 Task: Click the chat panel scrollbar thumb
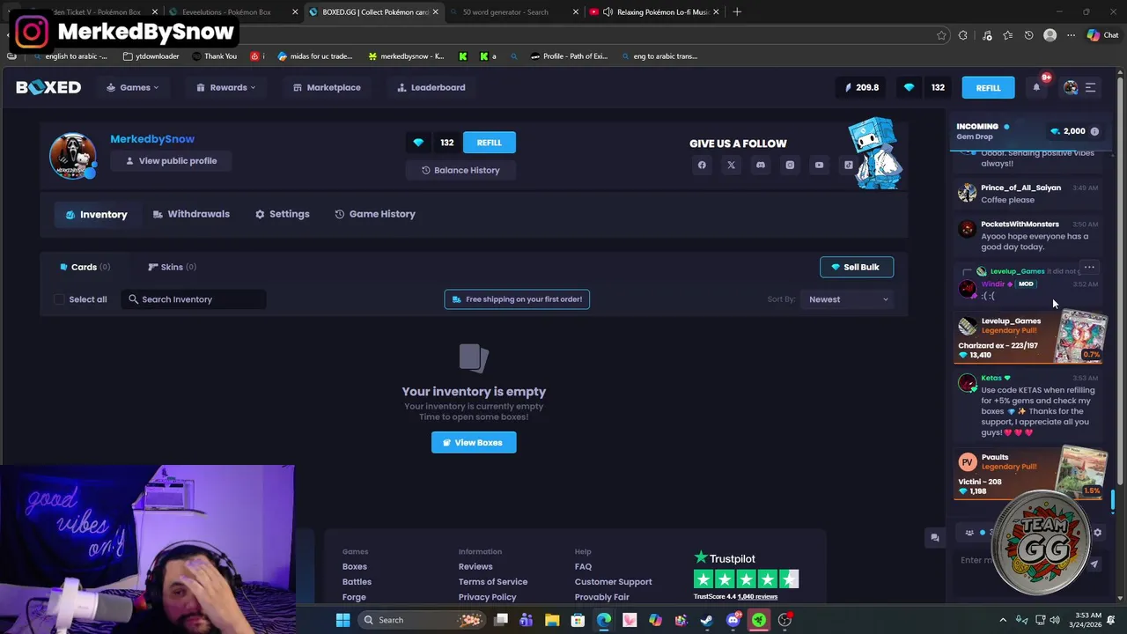pyautogui.click(x=1114, y=500)
